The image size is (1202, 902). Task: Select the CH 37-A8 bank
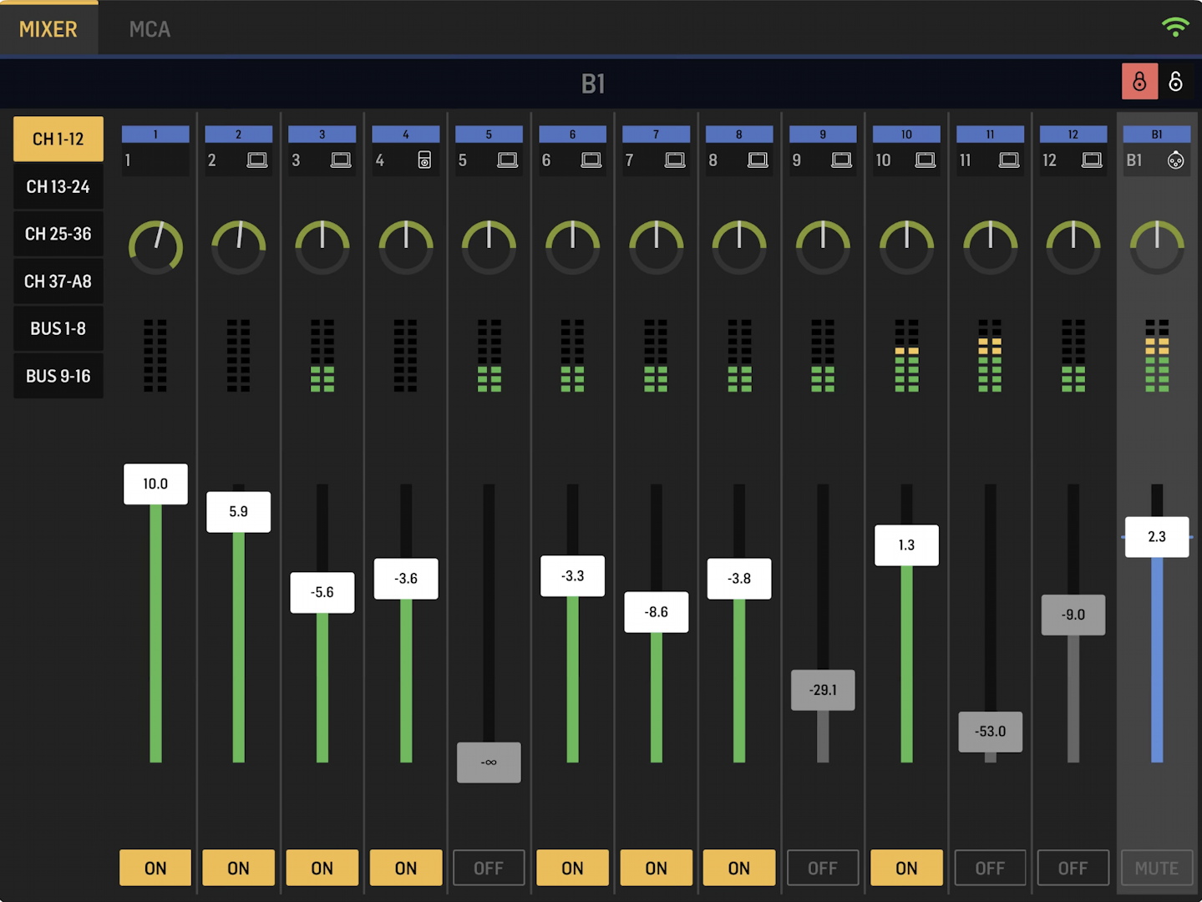click(58, 281)
